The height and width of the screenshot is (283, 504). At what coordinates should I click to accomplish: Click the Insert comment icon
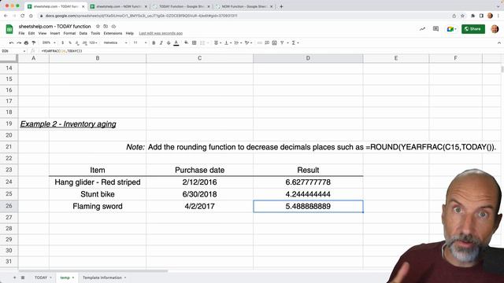(267, 42)
